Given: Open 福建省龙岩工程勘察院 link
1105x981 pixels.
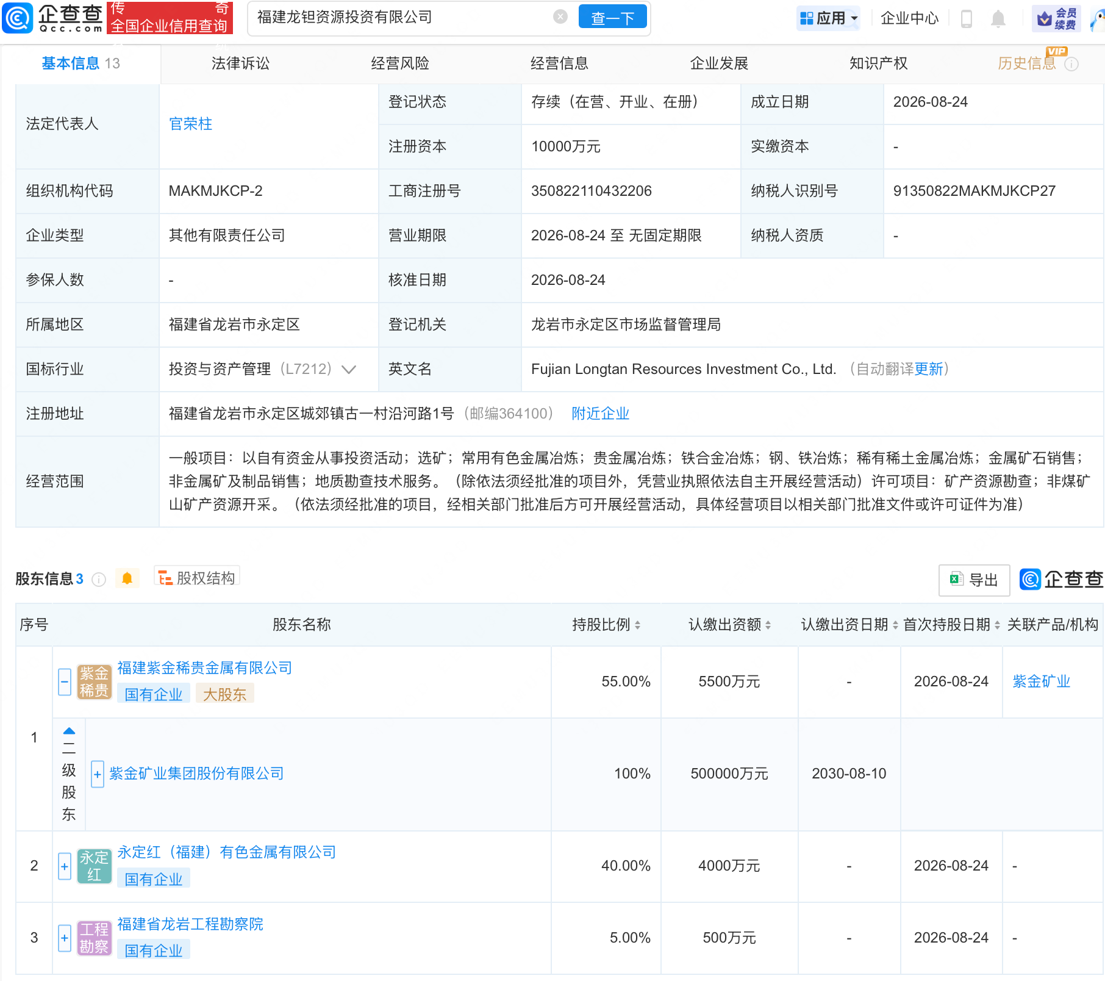Looking at the screenshot, I should pyautogui.click(x=190, y=924).
